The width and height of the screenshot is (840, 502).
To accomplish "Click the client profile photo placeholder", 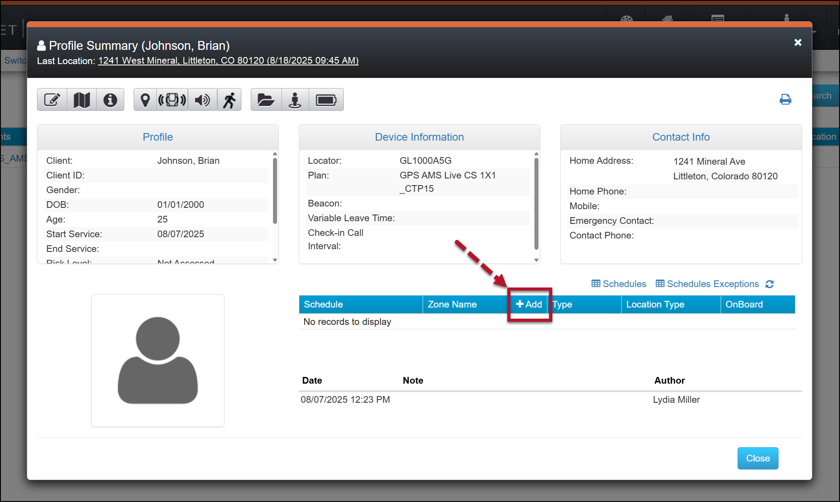I will coord(158,360).
